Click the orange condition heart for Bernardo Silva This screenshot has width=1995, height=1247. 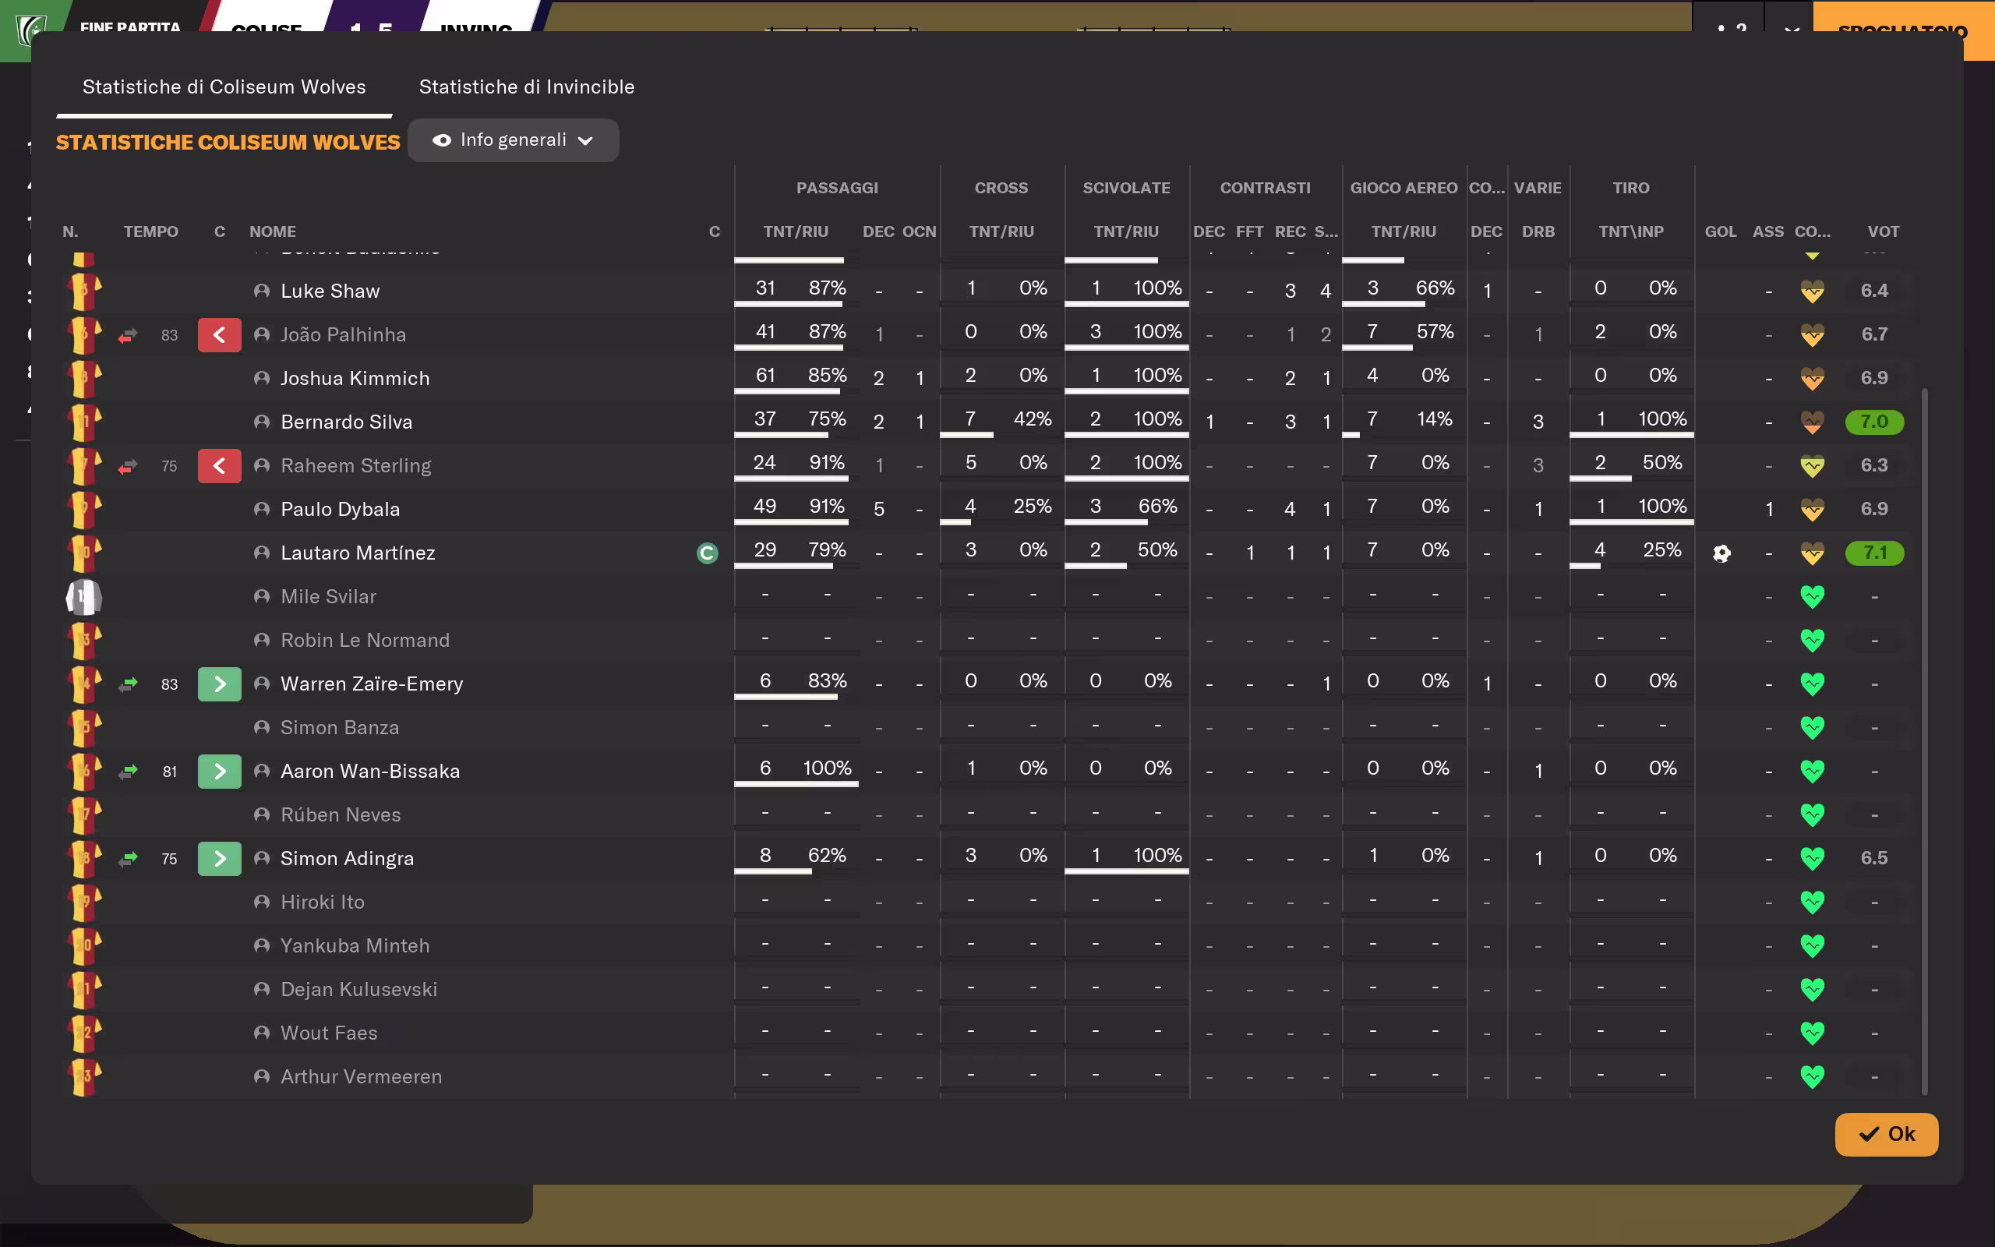pyautogui.click(x=1812, y=422)
